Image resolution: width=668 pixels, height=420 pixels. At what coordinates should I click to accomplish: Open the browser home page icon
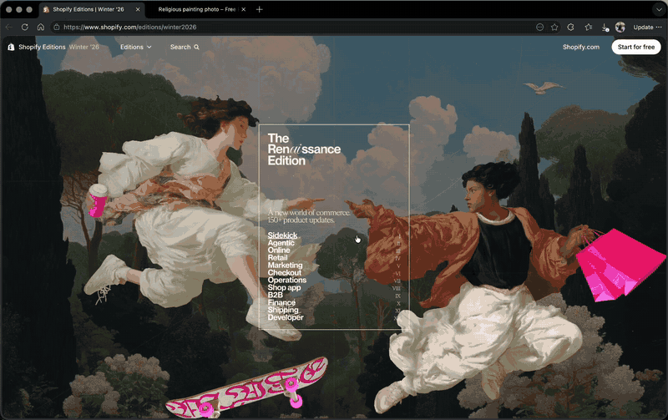(x=40, y=27)
